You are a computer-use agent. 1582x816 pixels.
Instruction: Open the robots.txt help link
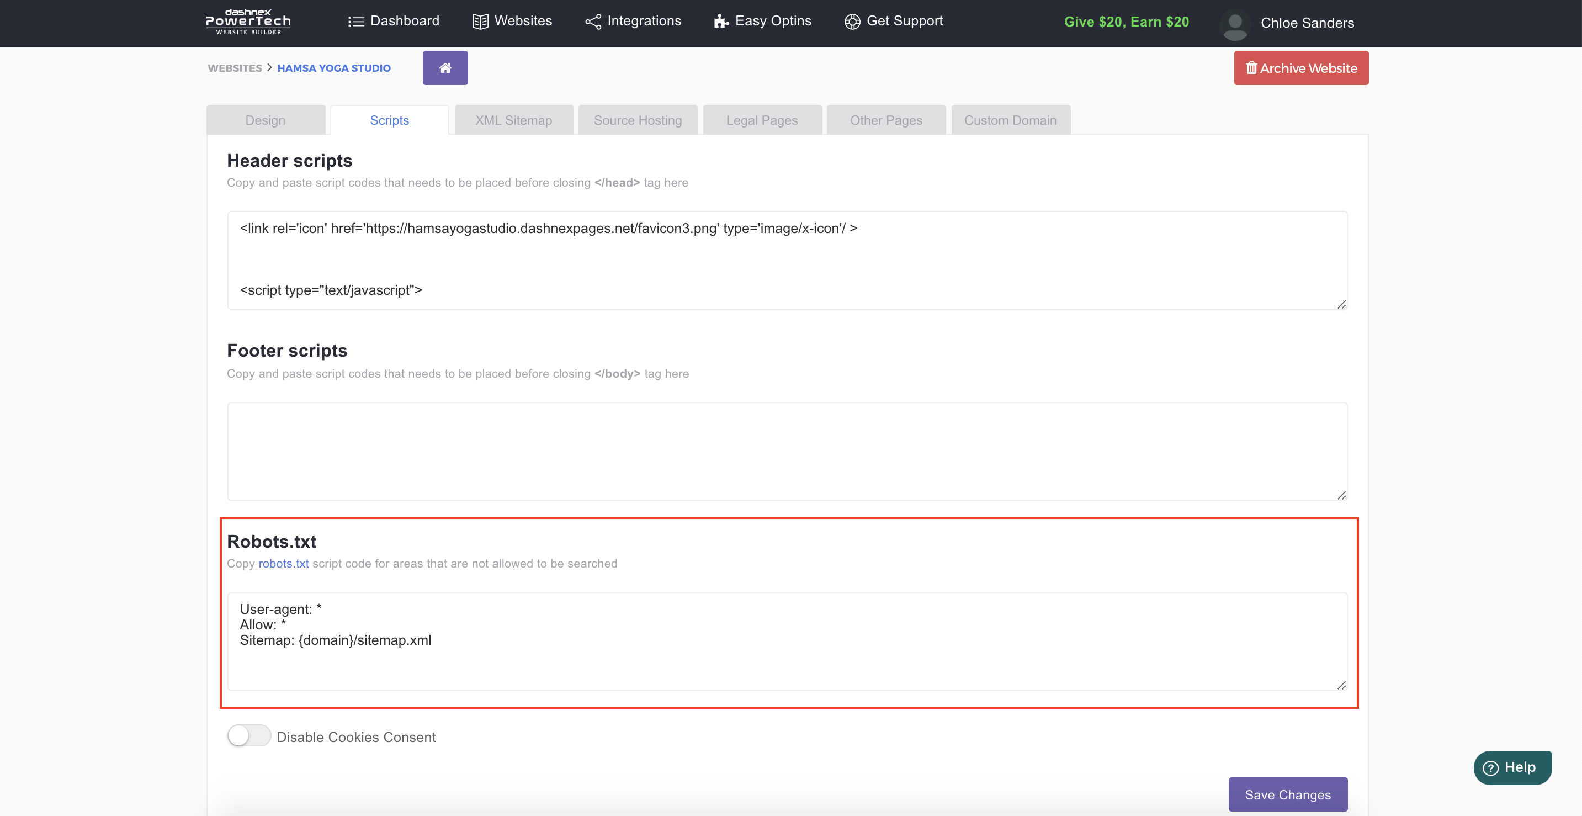point(283,564)
